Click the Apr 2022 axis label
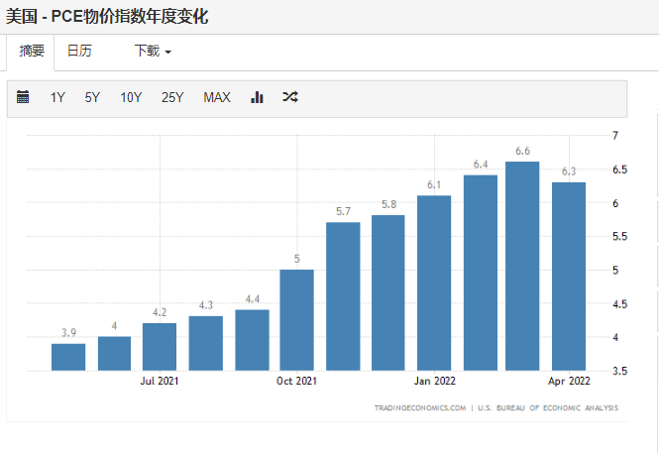Image resolution: width=659 pixels, height=453 pixels. 569,381
